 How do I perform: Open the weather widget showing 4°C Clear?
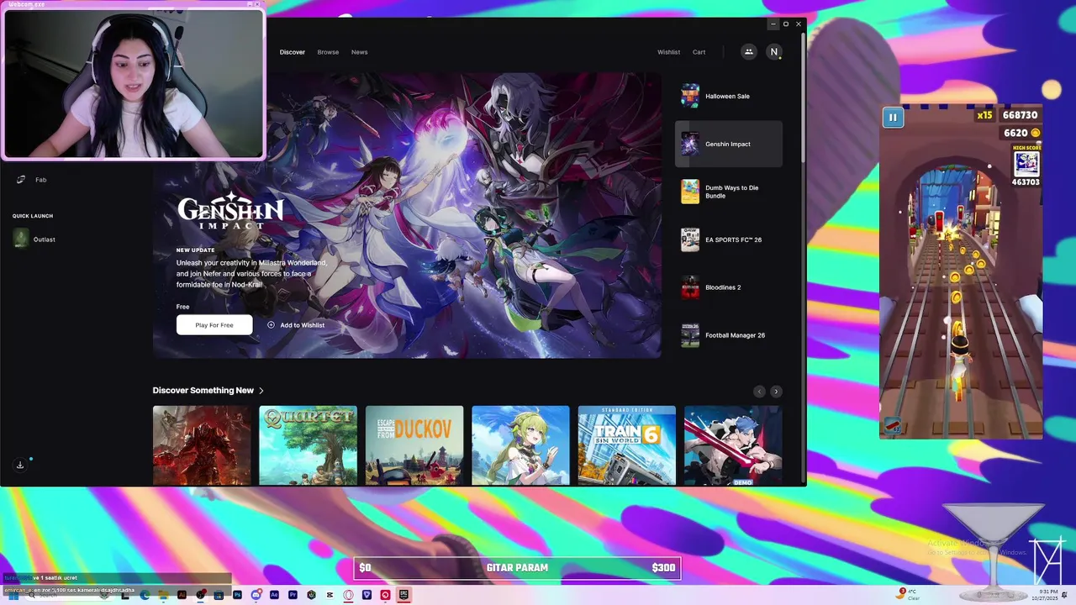909,594
